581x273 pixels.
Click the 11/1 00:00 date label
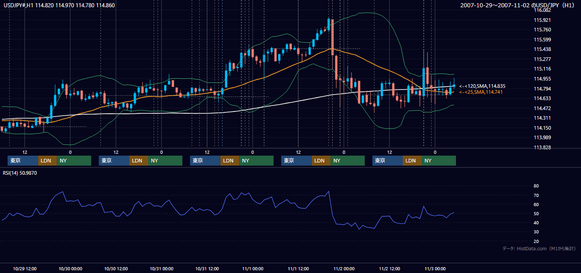pos(253,268)
